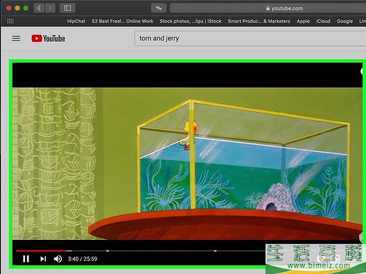Screen dimensions: 366x274
Task: Pause the video with the pause button
Action: pyautogui.click(x=26, y=258)
